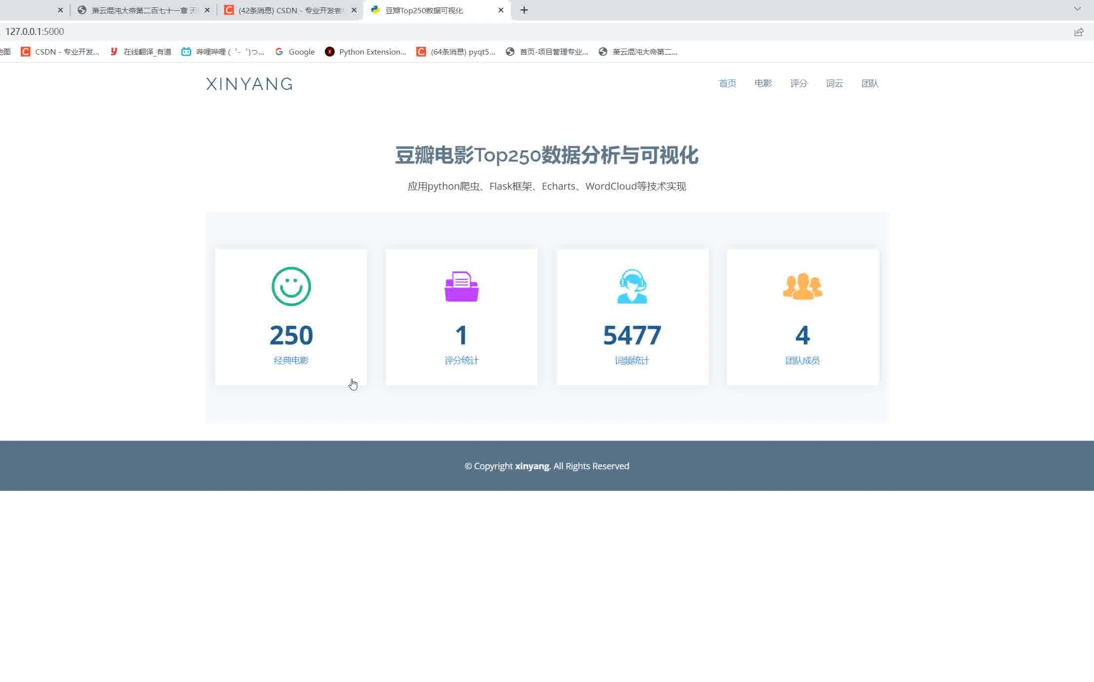Click the orange team members icon
The image size is (1094, 682).
click(x=803, y=286)
